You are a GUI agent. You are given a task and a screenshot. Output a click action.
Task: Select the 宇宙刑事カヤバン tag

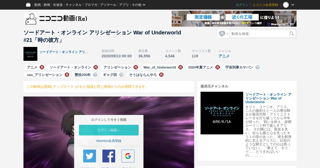239,67
